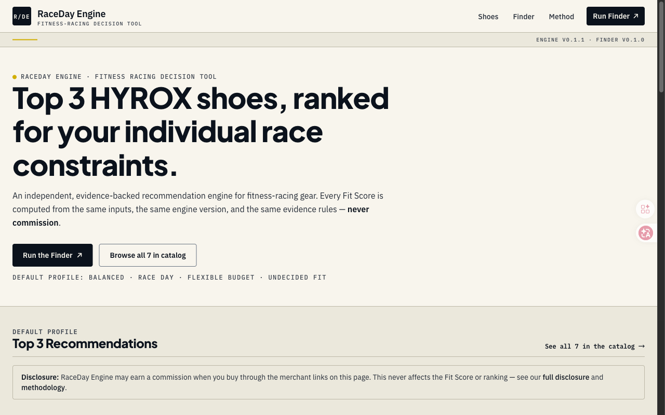665x415 pixels.
Task: Click the R/DE logo icon
Action: [22, 16]
